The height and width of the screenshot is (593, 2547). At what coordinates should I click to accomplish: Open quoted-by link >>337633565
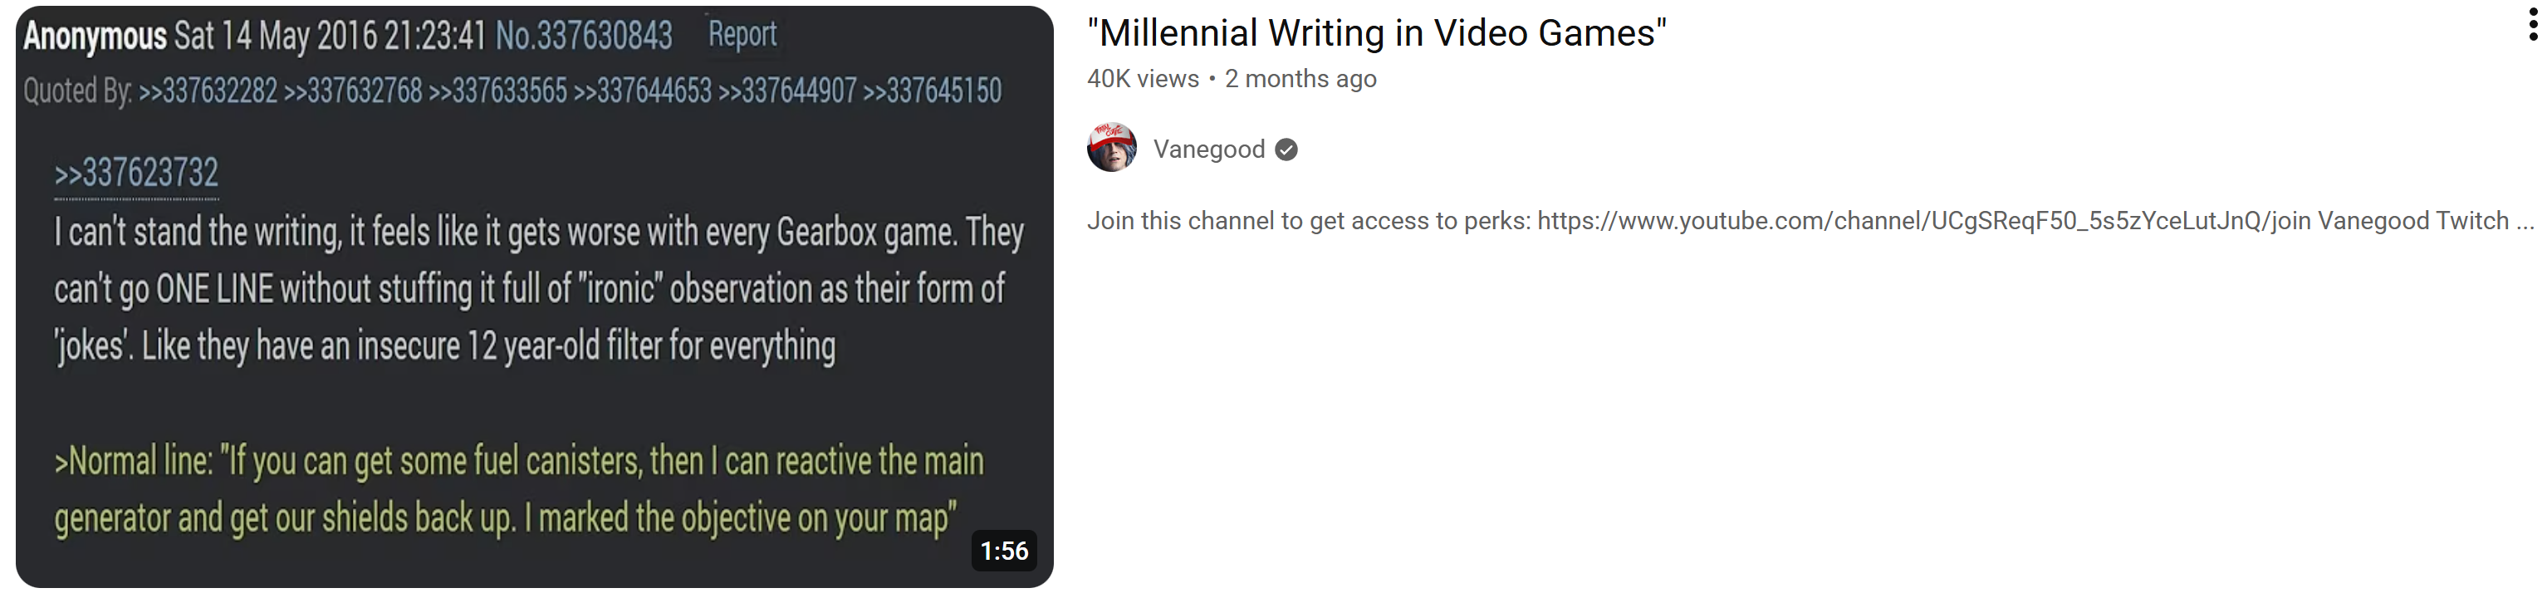(x=497, y=91)
